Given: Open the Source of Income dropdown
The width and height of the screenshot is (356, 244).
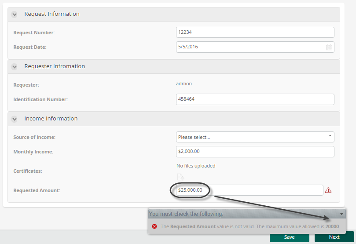Looking at the screenshot, I should 255,137.
